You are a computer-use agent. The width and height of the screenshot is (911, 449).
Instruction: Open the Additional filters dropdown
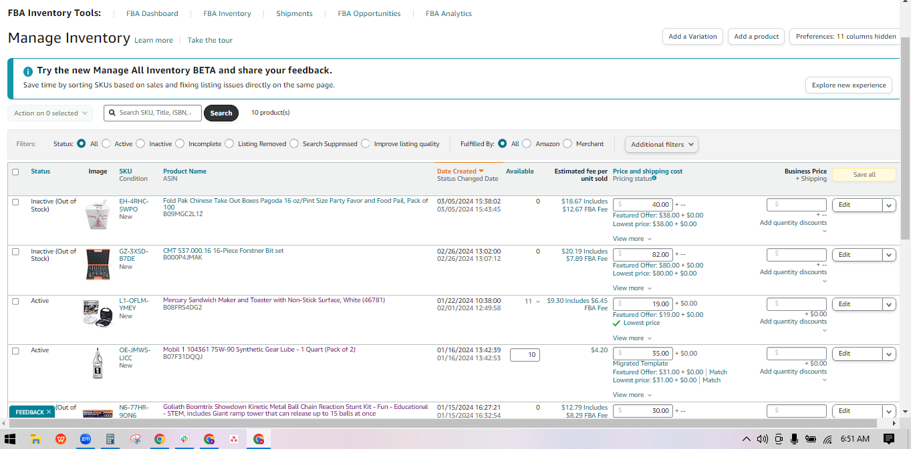point(662,144)
